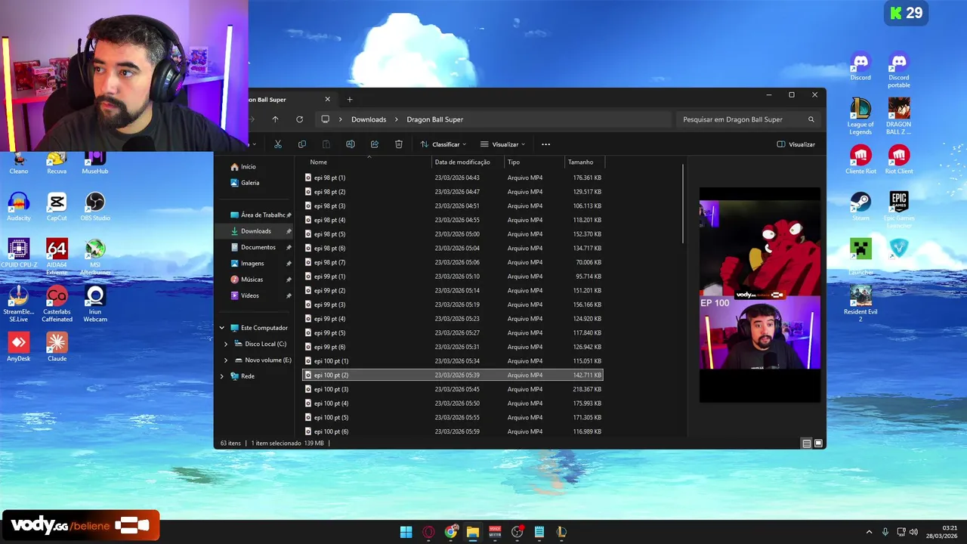Click the Cut scissors icon in toolbar
This screenshot has width=967, height=544.
(x=278, y=144)
